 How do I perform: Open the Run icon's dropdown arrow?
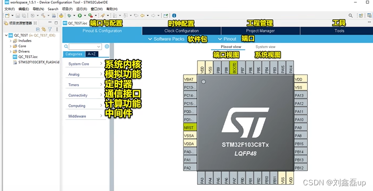click(85, 16)
